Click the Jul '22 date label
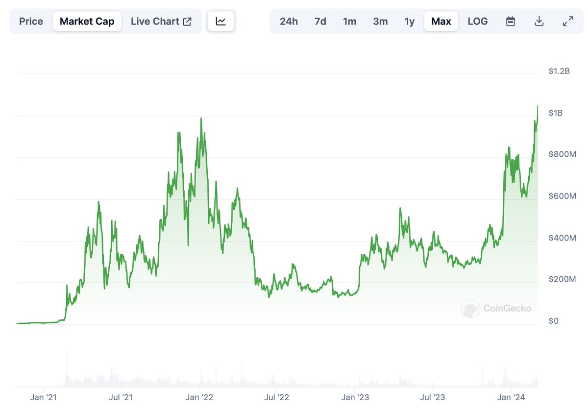Image resolution: width=588 pixels, height=411 pixels. tap(277, 397)
